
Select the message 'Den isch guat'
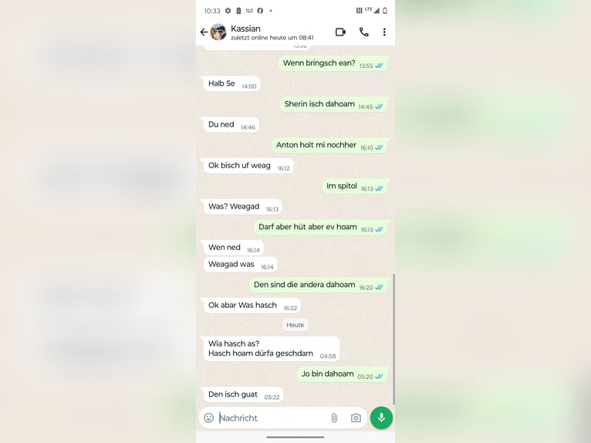tap(244, 394)
